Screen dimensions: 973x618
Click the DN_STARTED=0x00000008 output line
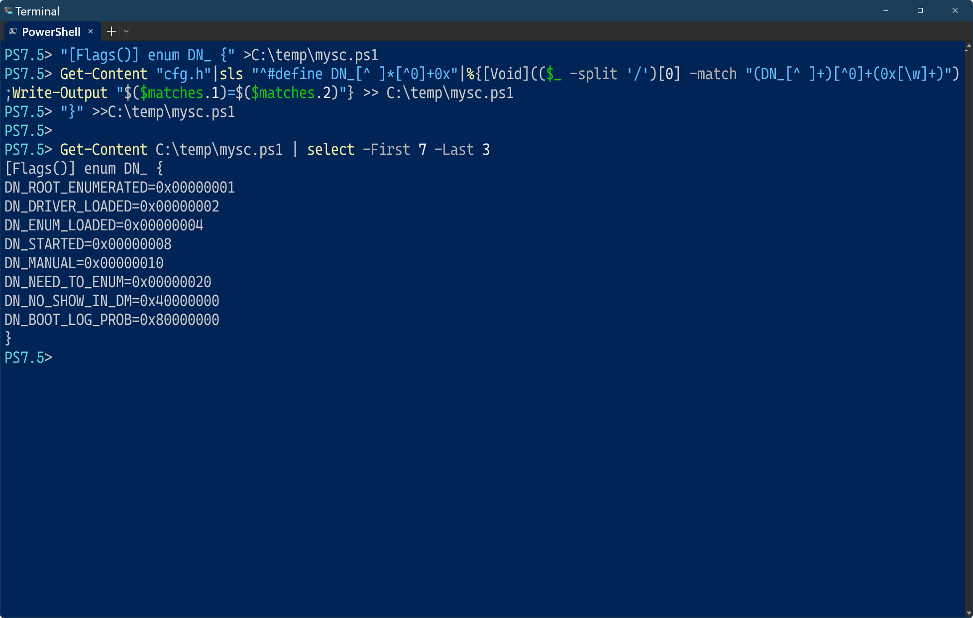[88, 244]
